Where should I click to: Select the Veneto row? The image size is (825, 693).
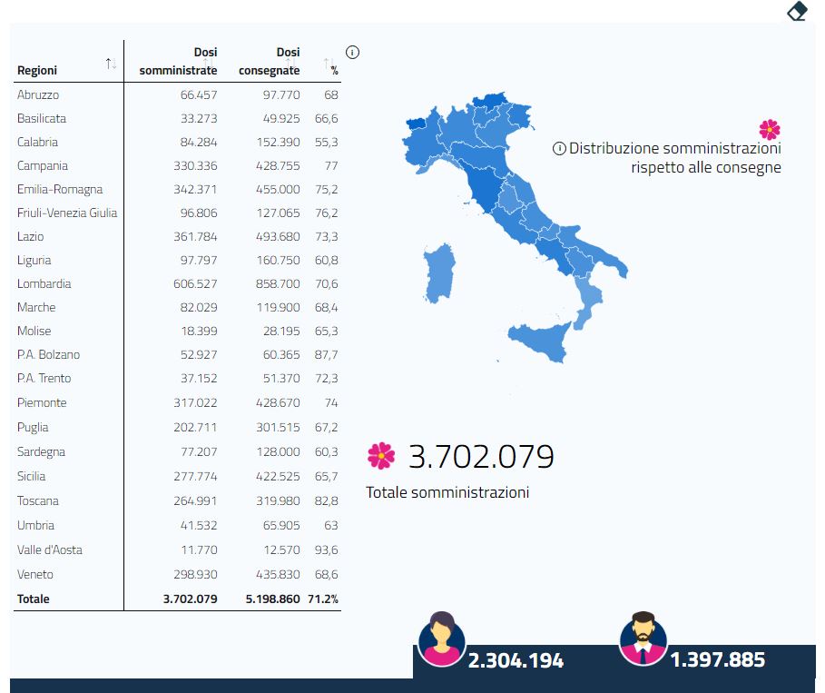pos(177,574)
